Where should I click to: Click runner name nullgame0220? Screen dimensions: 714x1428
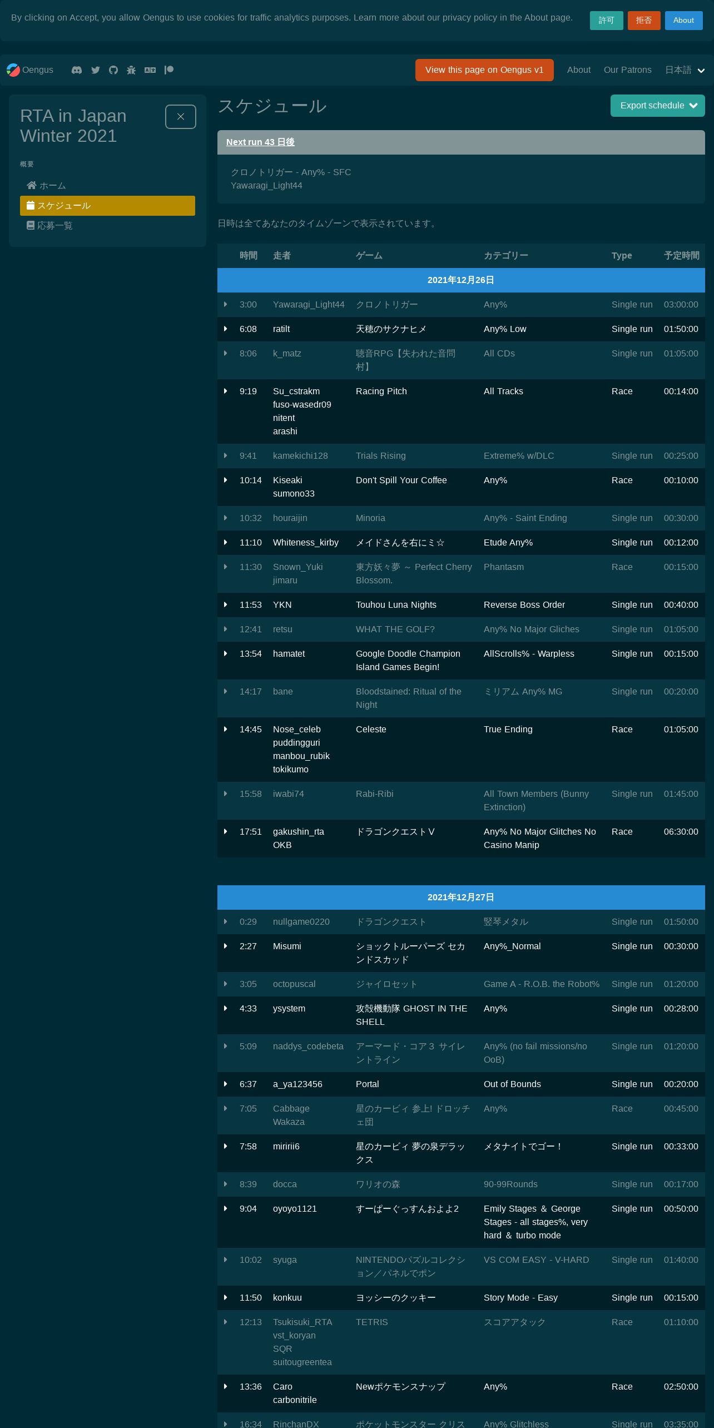click(301, 922)
